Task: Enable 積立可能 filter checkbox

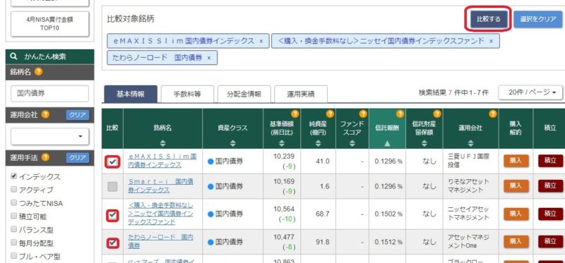Action: coord(13,216)
